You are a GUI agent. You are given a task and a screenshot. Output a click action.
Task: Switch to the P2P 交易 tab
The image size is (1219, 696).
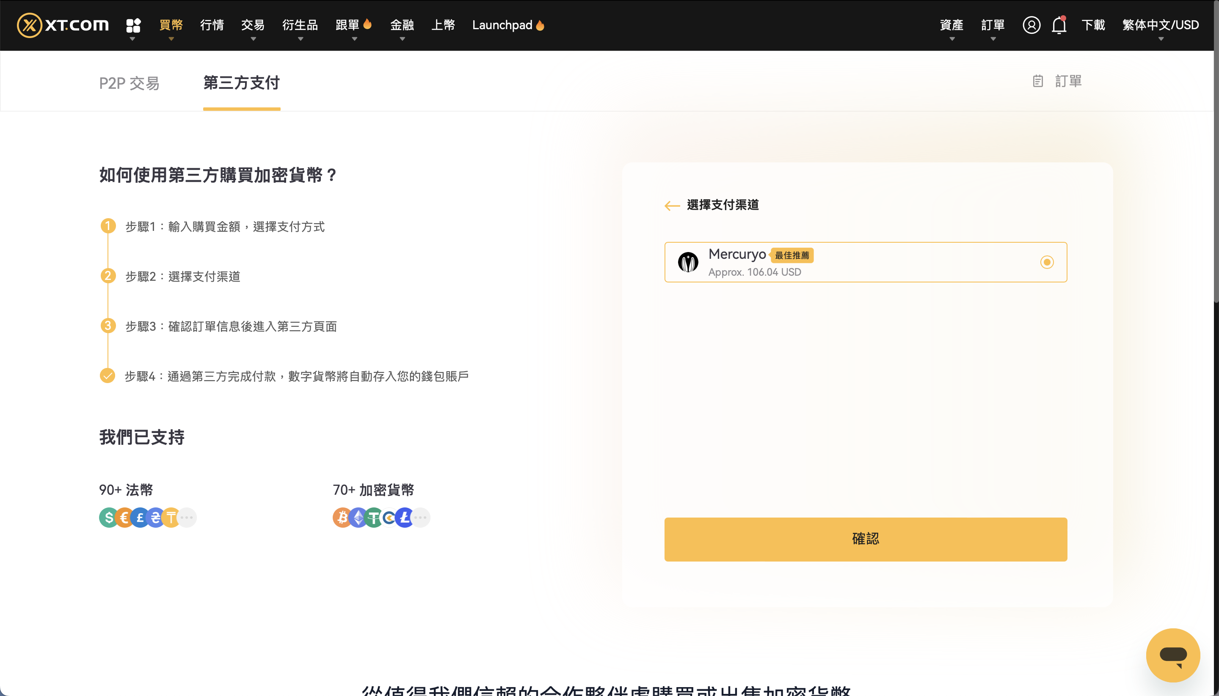(129, 83)
